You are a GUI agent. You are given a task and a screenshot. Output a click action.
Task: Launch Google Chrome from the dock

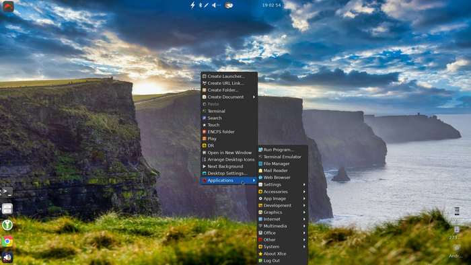(7, 241)
